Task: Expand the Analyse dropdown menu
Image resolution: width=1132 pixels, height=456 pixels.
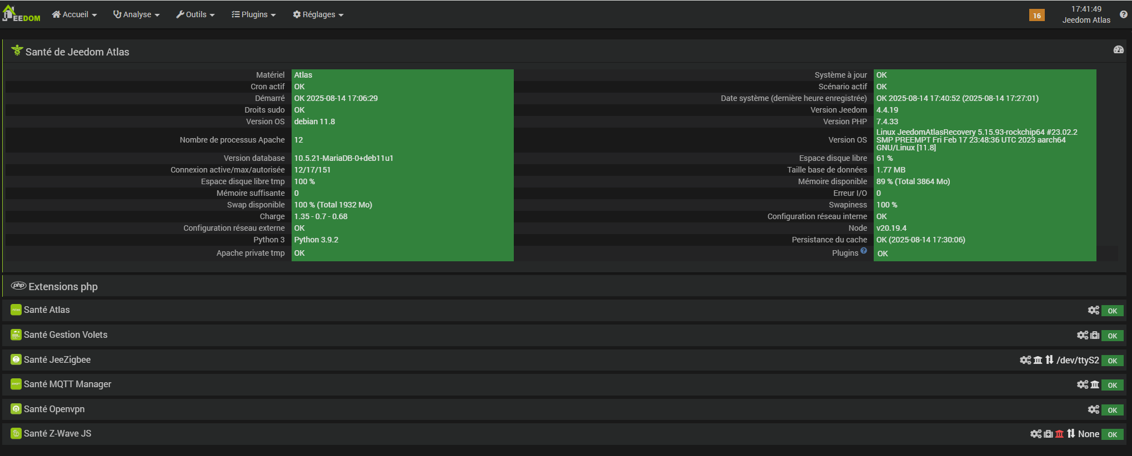Action: pos(136,14)
